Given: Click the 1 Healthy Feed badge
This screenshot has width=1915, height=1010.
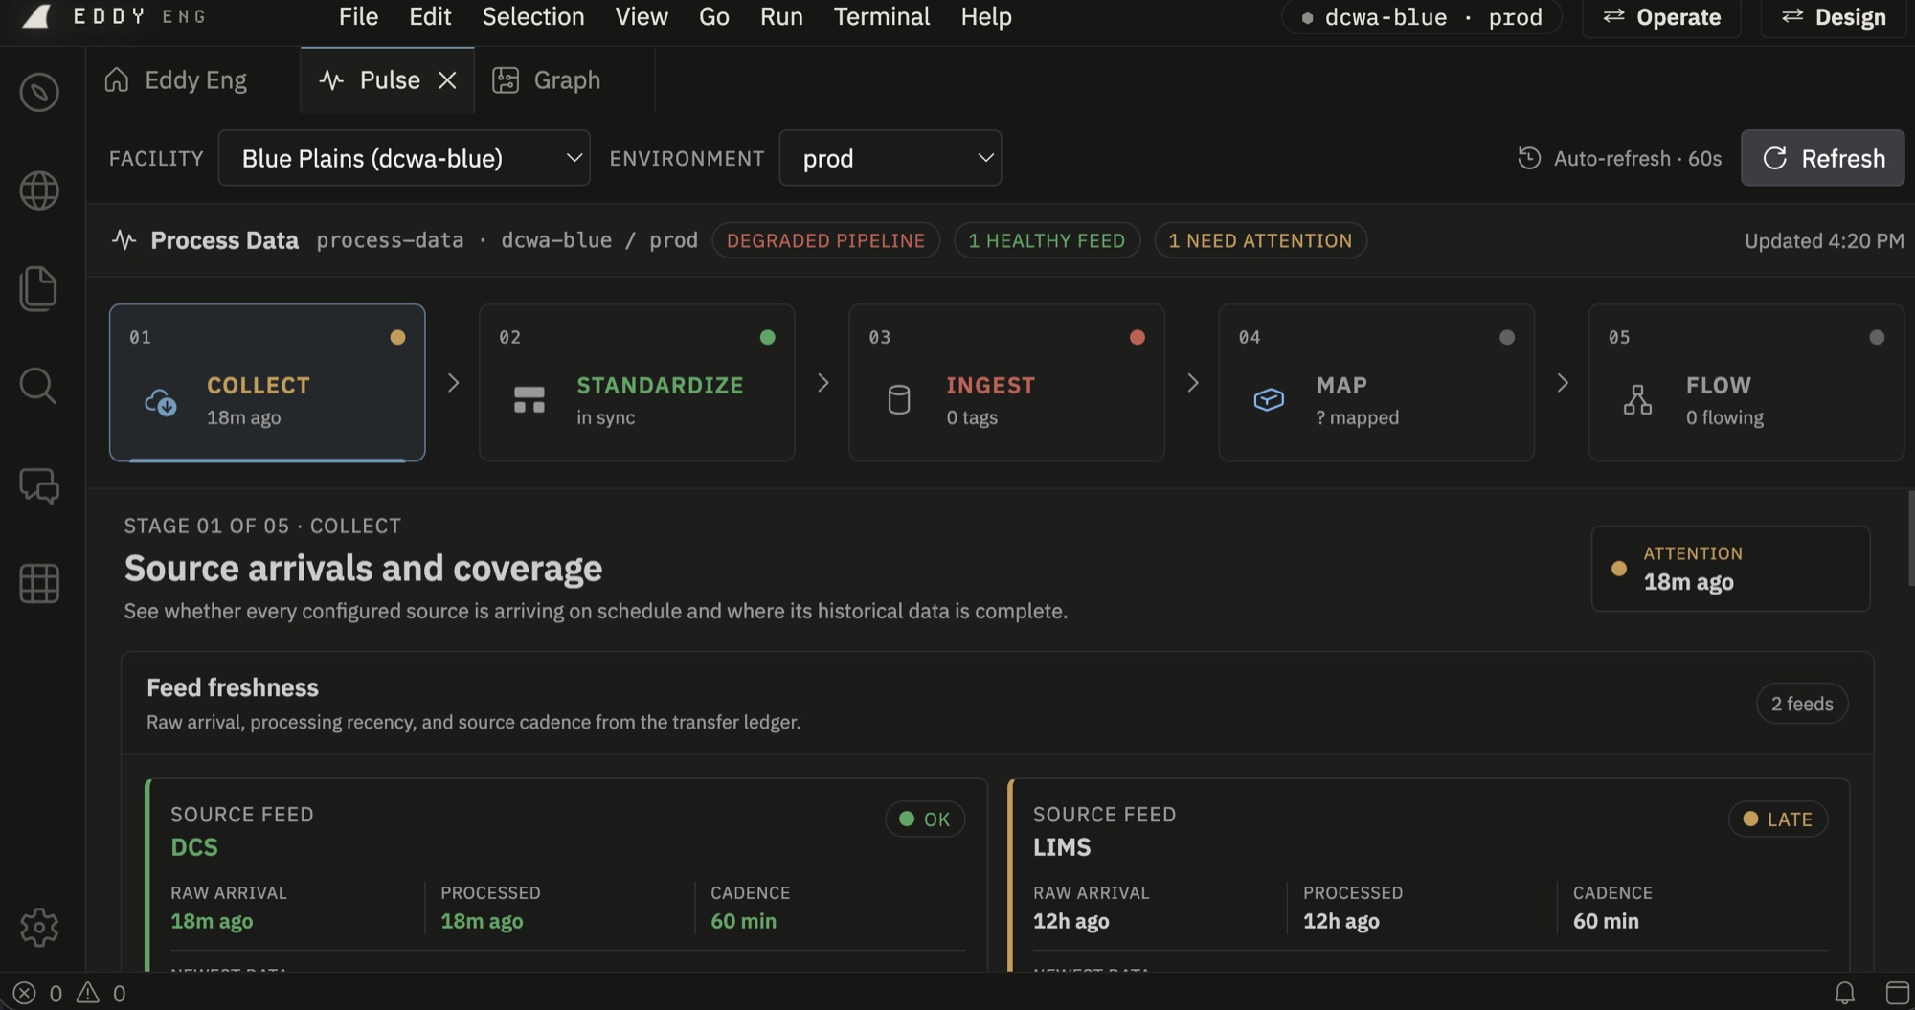Looking at the screenshot, I should [x=1047, y=240].
